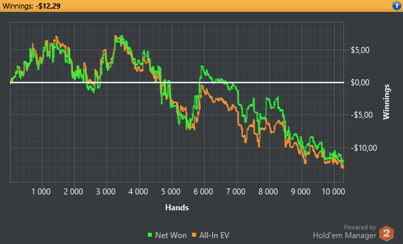
Task: Toggle the orange All-In EV legend square
Action: click(194, 235)
